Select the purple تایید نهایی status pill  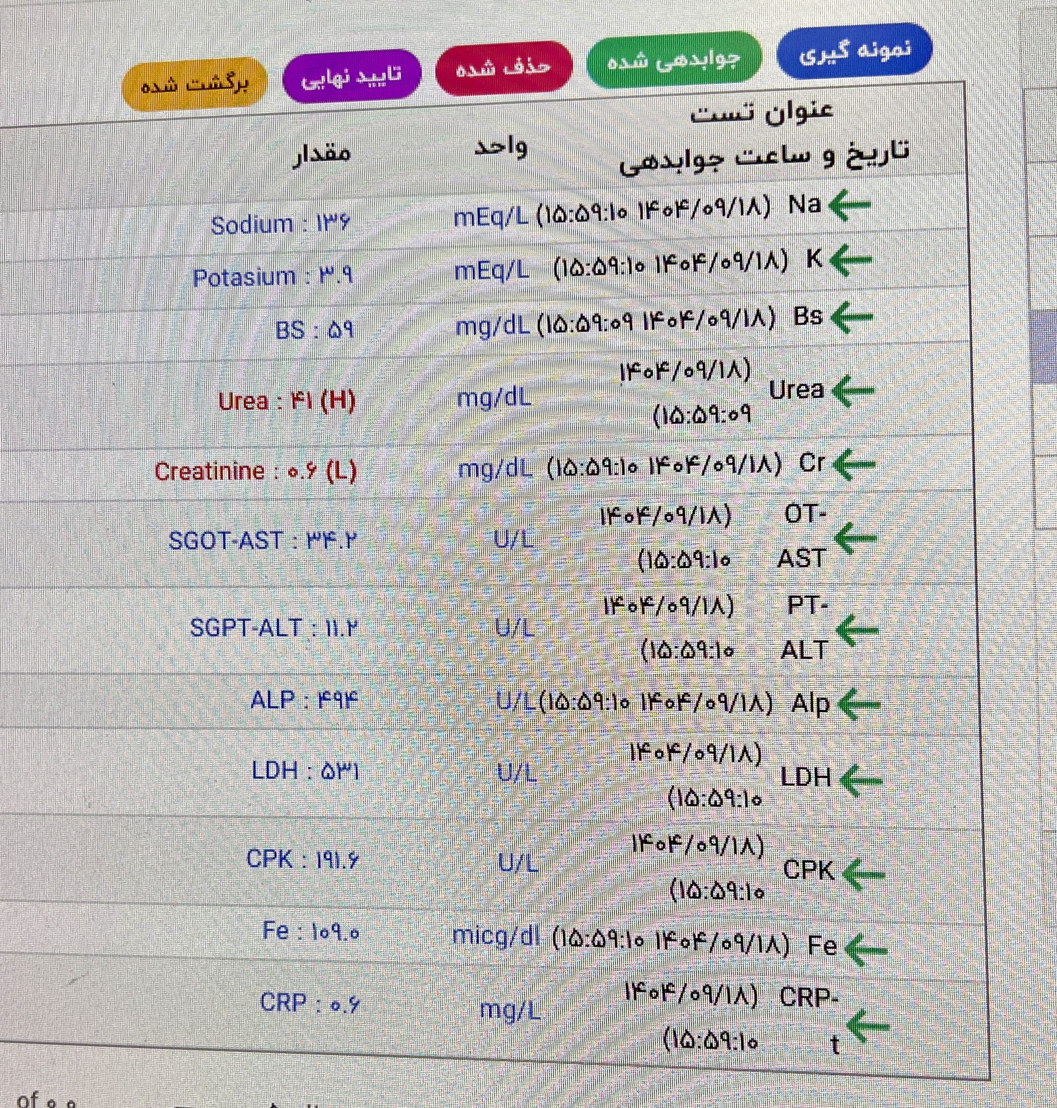click(x=352, y=76)
